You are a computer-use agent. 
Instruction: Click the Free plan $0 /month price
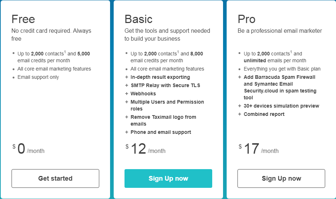[29, 149]
